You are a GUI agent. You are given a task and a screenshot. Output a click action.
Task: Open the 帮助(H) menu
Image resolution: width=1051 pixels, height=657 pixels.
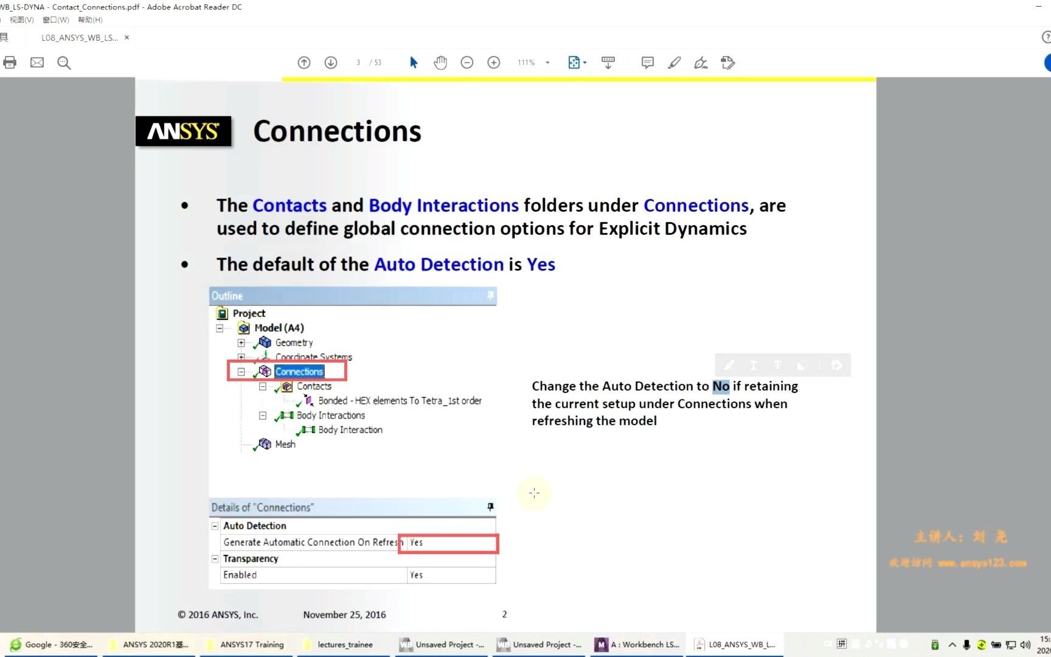point(90,20)
